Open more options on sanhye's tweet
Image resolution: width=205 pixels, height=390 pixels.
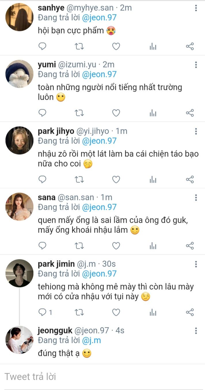point(196,8)
